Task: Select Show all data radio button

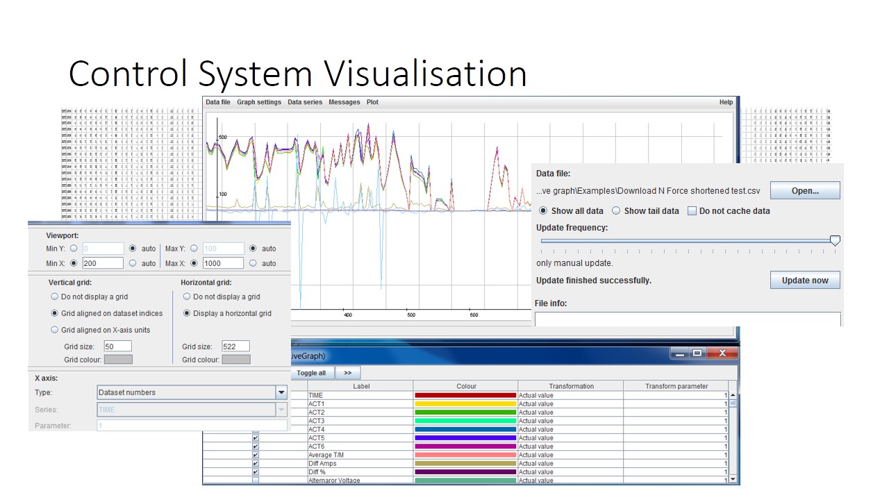Action: (543, 211)
